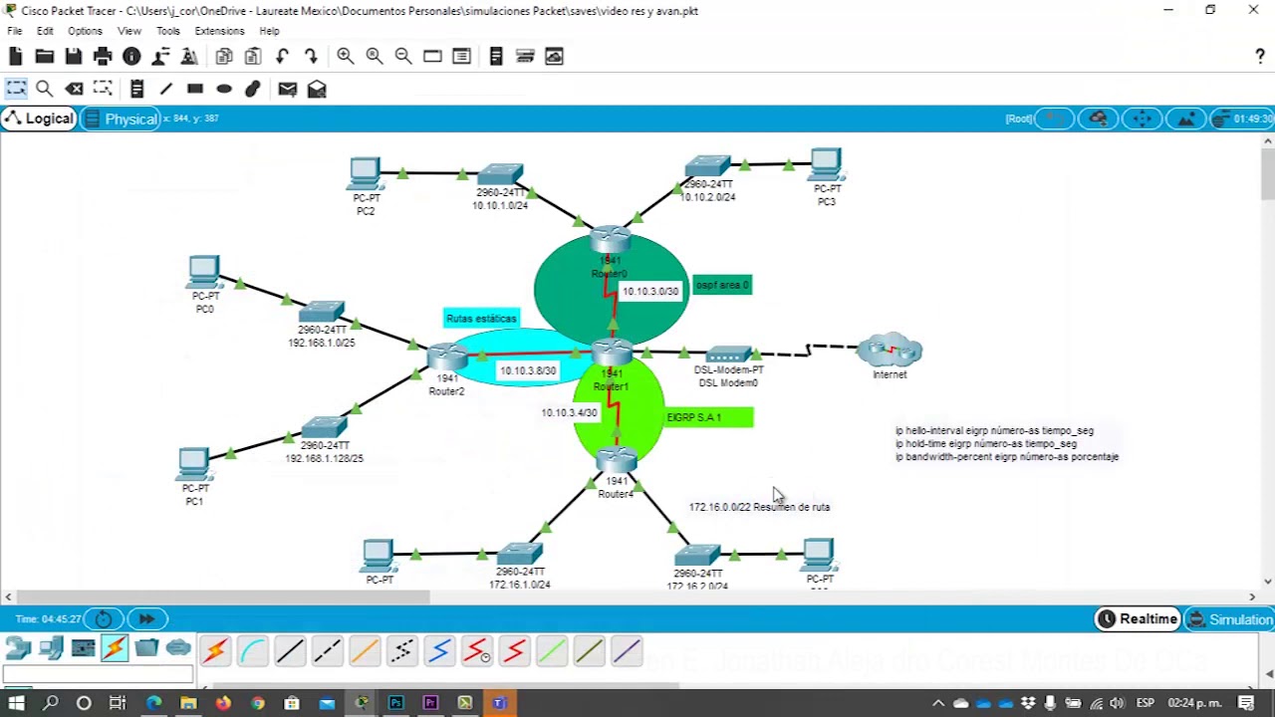Click the New Cluster cloud button
Viewport: 1275px width, 717px height.
click(x=1099, y=119)
